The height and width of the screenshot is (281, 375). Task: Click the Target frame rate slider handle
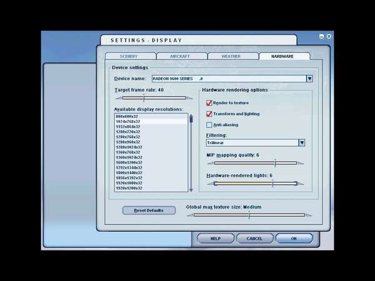[x=144, y=98]
